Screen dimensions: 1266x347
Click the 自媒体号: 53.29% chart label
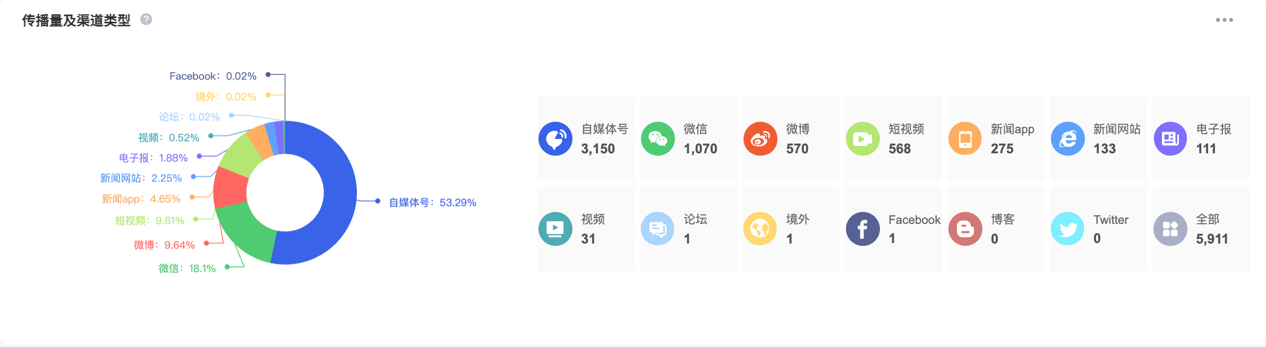click(432, 203)
